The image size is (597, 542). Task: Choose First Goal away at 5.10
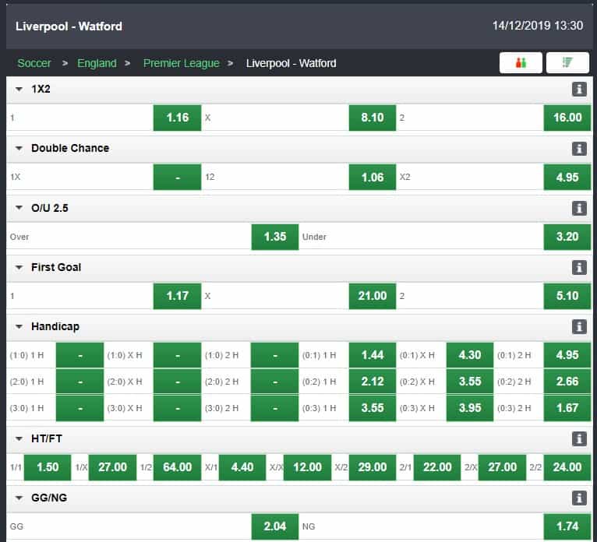[x=567, y=296]
